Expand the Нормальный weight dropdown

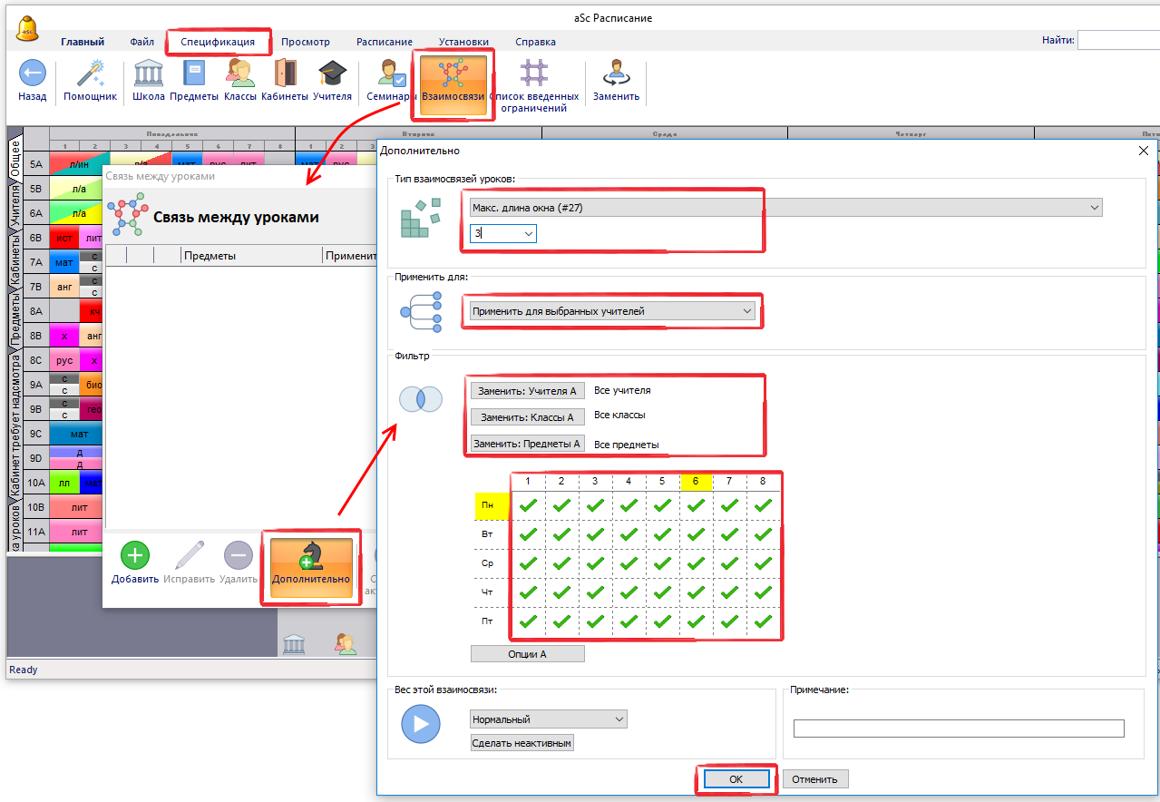coord(548,719)
